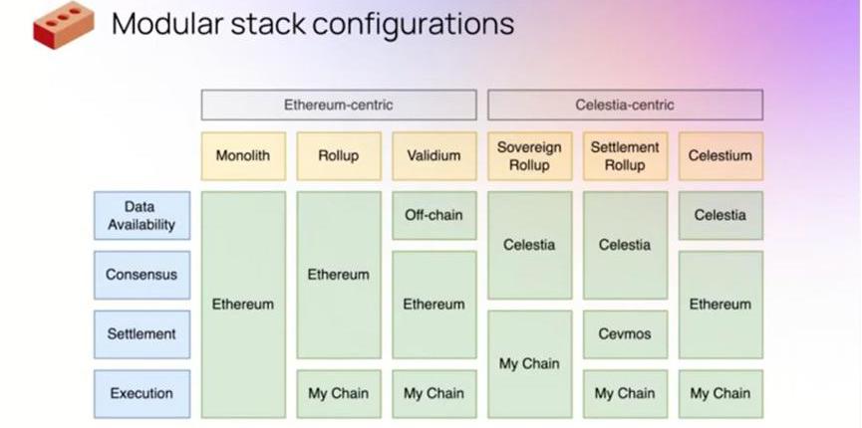Click the Celestium column header

point(720,156)
